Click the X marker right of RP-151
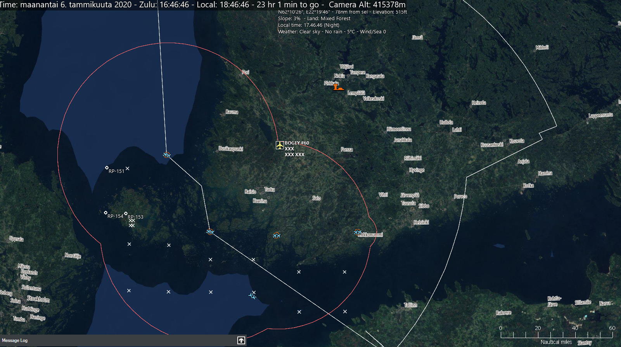 coord(127,169)
